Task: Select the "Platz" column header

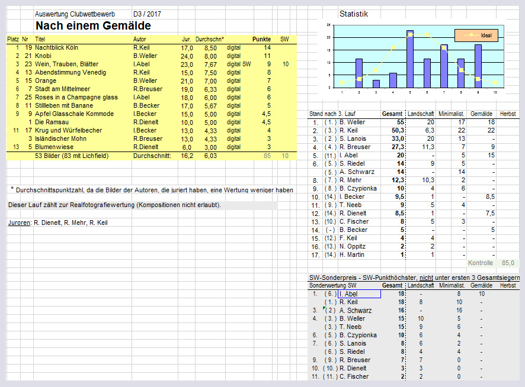Action: click(13, 39)
